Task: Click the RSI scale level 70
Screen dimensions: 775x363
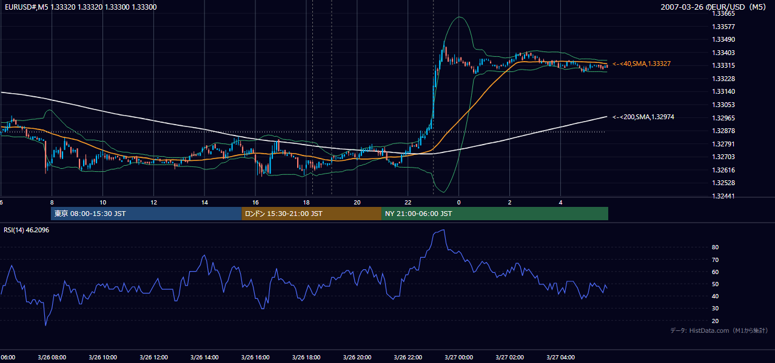Action: pyautogui.click(x=715, y=260)
